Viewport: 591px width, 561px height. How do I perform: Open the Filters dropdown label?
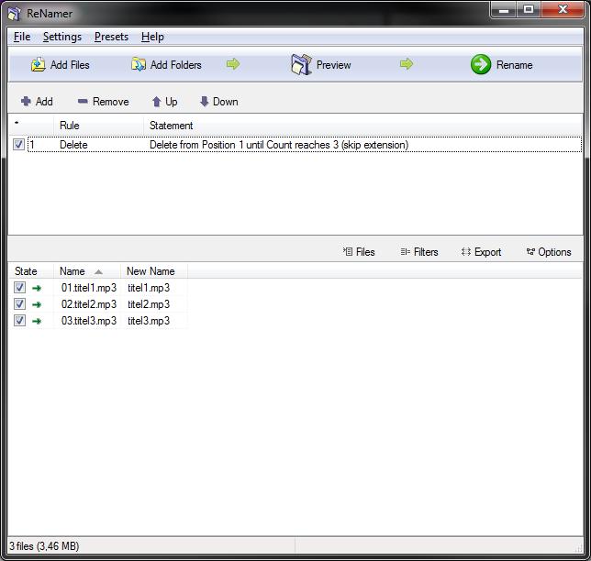coord(426,252)
